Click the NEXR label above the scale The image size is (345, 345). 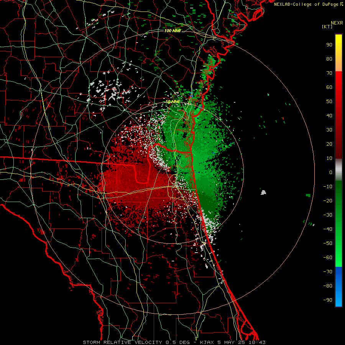pyautogui.click(x=337, y=23)
